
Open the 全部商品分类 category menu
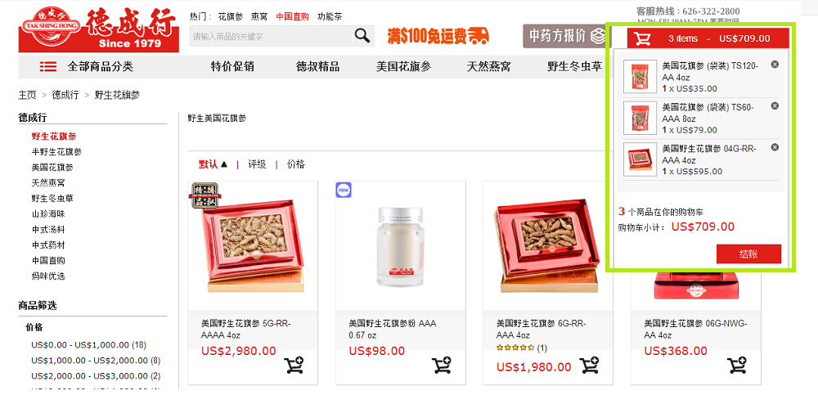pos(87,67)
